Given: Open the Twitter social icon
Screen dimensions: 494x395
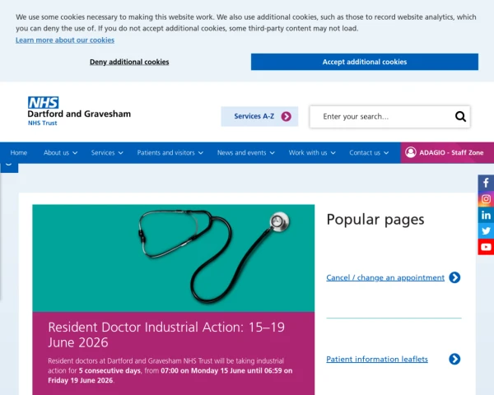Looking at the screenshot, I should coord(486,231).
